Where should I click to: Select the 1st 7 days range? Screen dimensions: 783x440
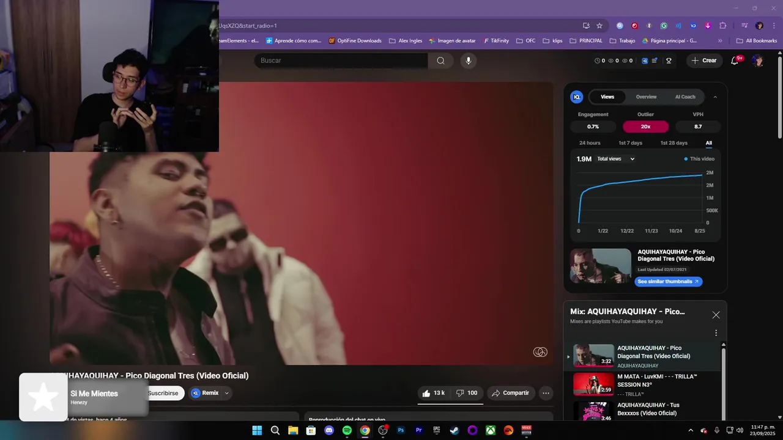(x=630, y=143)
